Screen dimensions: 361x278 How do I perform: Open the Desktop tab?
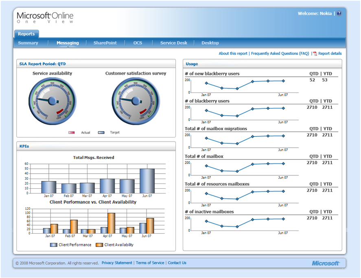pos(210,43)
